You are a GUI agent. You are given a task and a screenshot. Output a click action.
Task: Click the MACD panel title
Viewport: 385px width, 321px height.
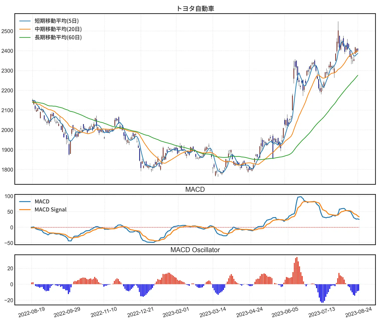pyautogui.click(x=195, y=189)
